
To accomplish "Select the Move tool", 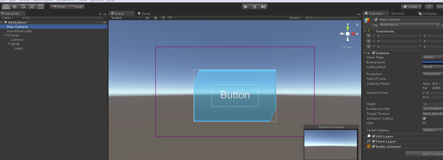I will [x=15, y=7].
